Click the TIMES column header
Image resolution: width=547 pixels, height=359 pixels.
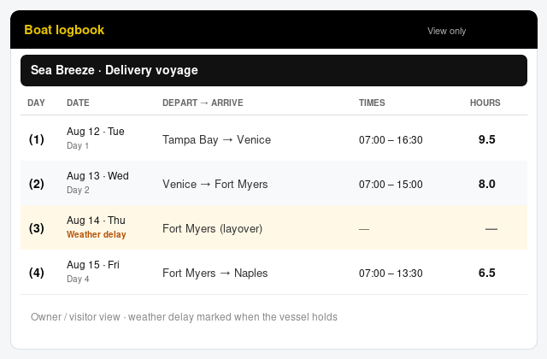pos(372,103)
